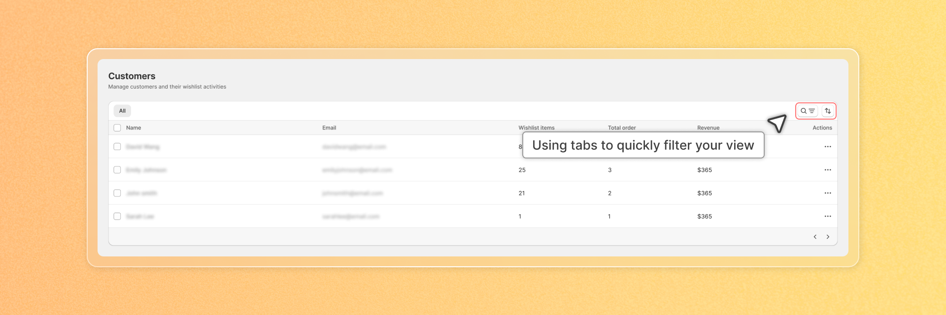Open the search and filter button
This screenshot has height=315, width=946.
coord(808,111)
